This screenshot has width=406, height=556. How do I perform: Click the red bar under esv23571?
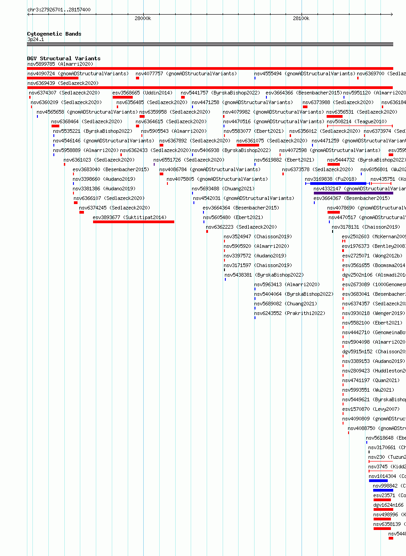pos(382,500)
